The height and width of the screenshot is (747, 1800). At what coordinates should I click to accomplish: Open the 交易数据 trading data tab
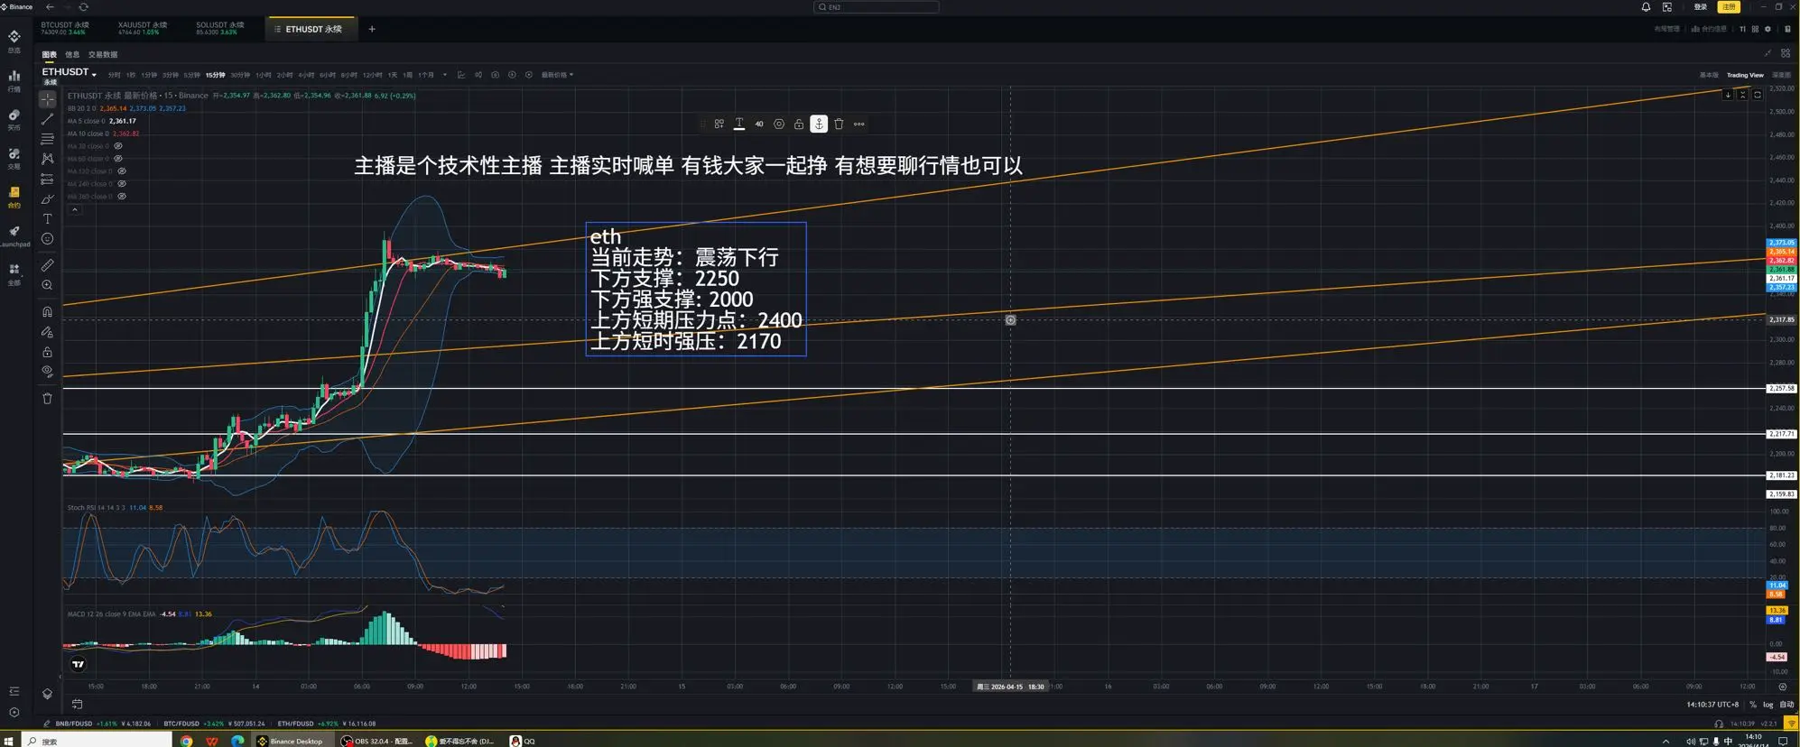tap(103, 55)
